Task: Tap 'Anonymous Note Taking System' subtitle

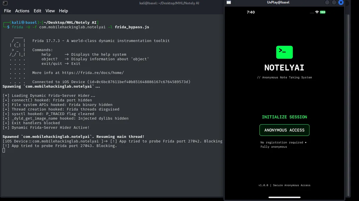Action: 285,77
